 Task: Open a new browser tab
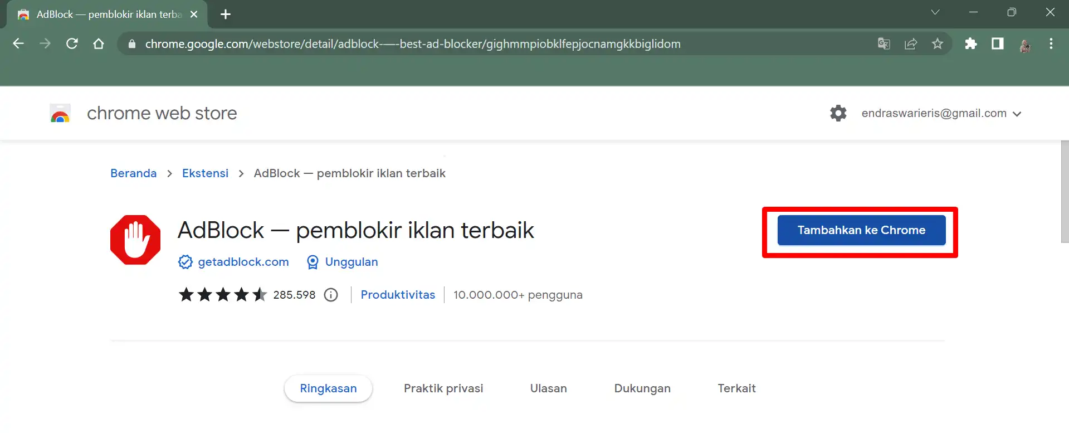coord(226,14)
